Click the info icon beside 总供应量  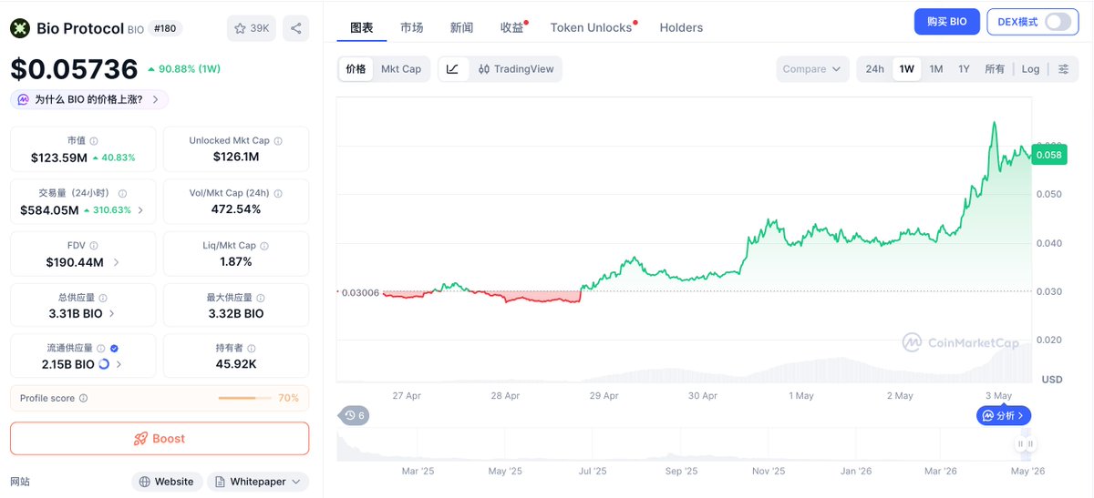(x=103, y=298)
